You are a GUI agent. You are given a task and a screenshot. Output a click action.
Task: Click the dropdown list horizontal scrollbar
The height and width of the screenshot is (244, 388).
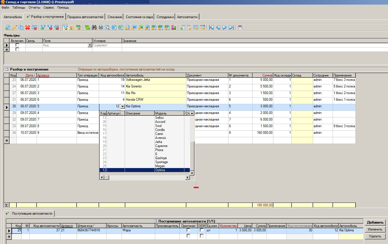point(144,178)
